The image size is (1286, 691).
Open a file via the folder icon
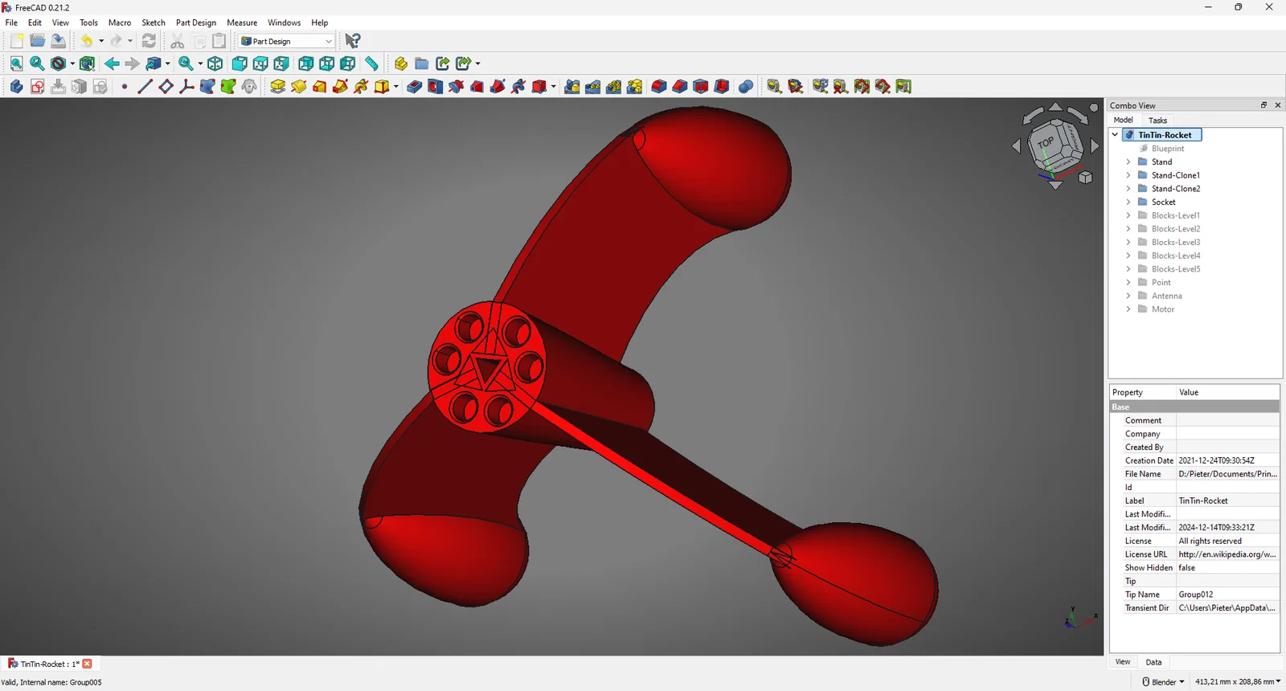point(37,41)
